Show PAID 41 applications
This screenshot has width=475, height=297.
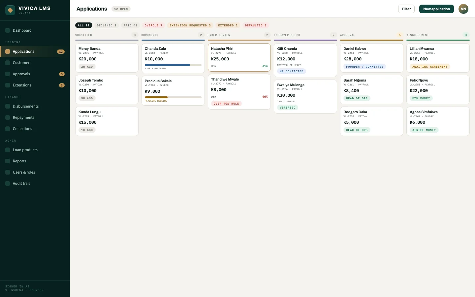tap(131, 25)
